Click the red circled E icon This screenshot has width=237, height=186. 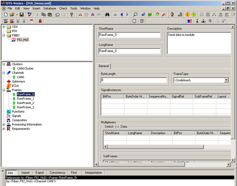tap(187, 15)
